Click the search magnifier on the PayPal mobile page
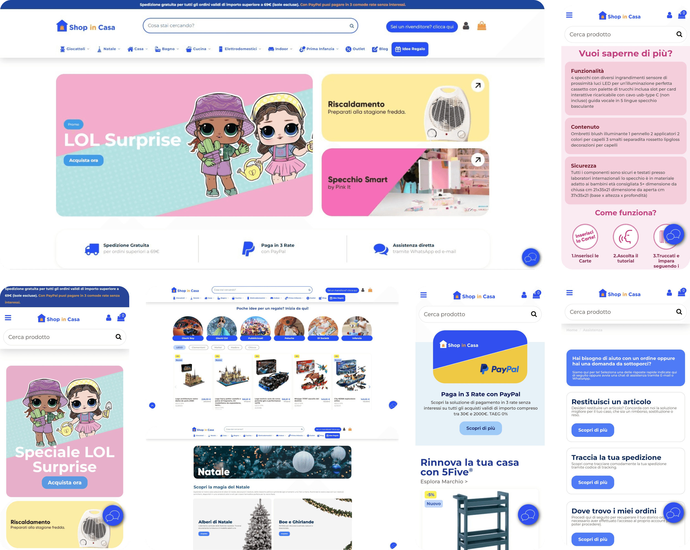Image resolution: width=690 pixels, height=550 pixels. (534, 314)
